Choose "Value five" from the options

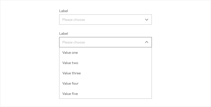point(70,94)
